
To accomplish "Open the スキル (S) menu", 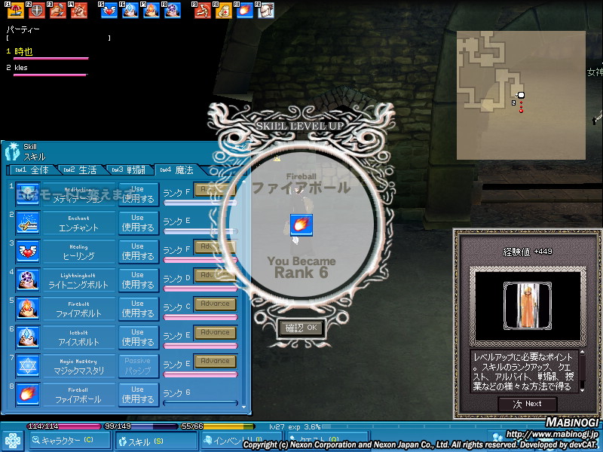I will coord(156,441).
